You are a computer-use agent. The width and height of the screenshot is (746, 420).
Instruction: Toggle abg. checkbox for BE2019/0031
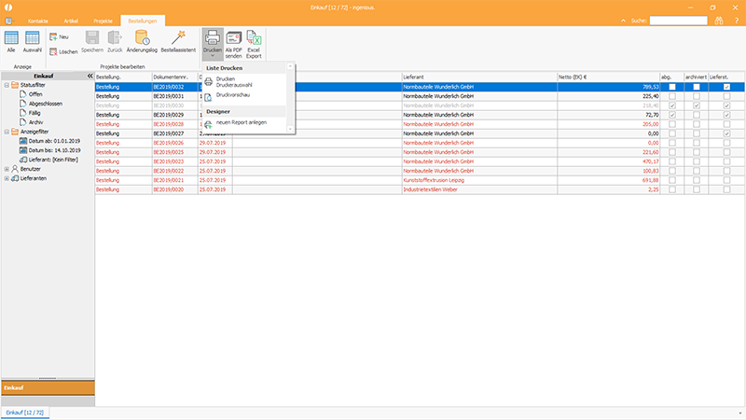(x=672, y=96)
